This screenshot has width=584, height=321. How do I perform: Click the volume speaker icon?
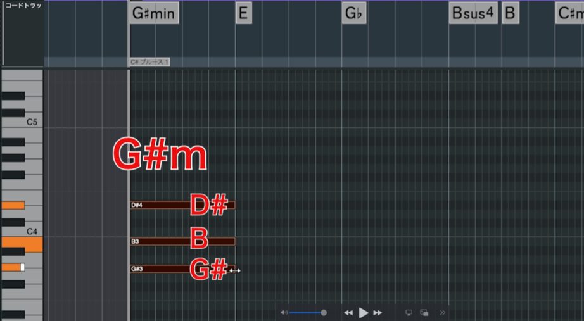(x=284, y=313)
